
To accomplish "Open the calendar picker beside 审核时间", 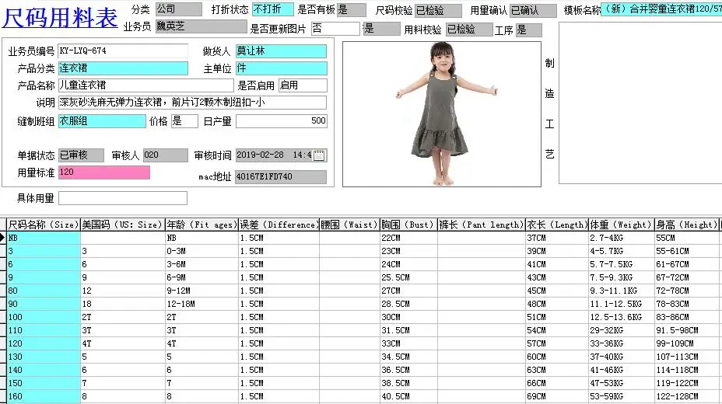I will 319,155.
